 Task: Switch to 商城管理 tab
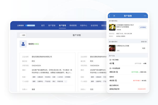tap(73, 25)
